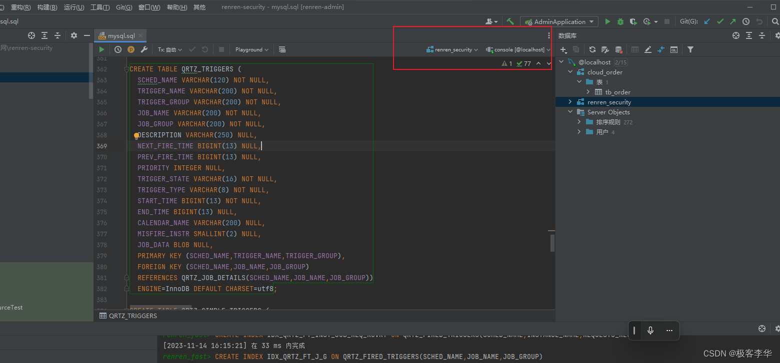Run AdminApplication with coverage shield icon
This screenshot has height=363, width=780.
(x=633, y=21)
